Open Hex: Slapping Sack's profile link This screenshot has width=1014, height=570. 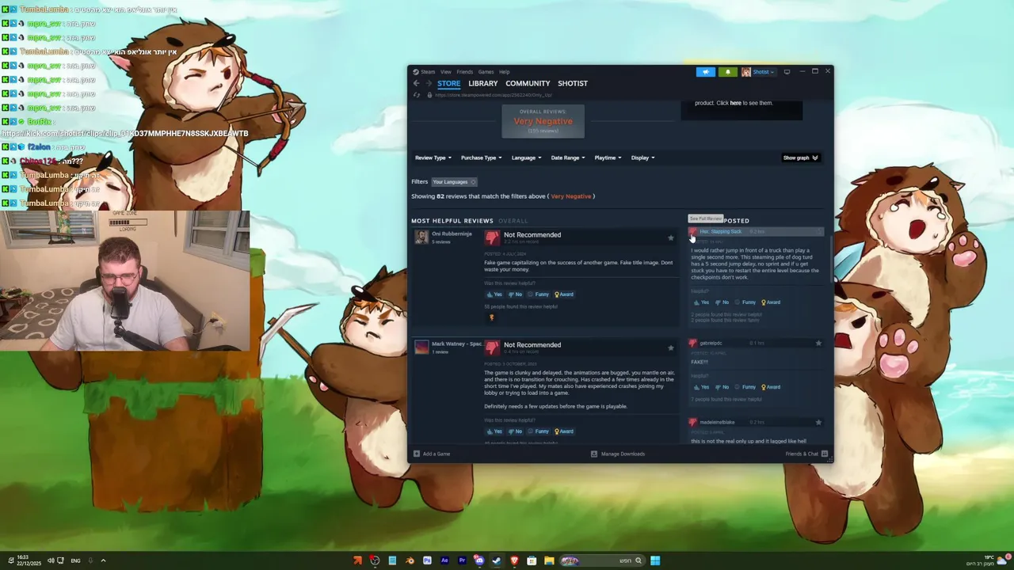point(721,232)
